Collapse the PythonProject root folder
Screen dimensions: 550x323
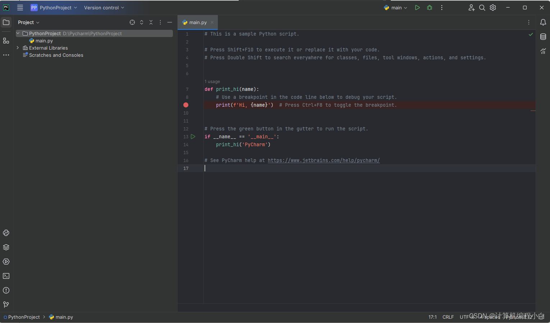(18, 33)
